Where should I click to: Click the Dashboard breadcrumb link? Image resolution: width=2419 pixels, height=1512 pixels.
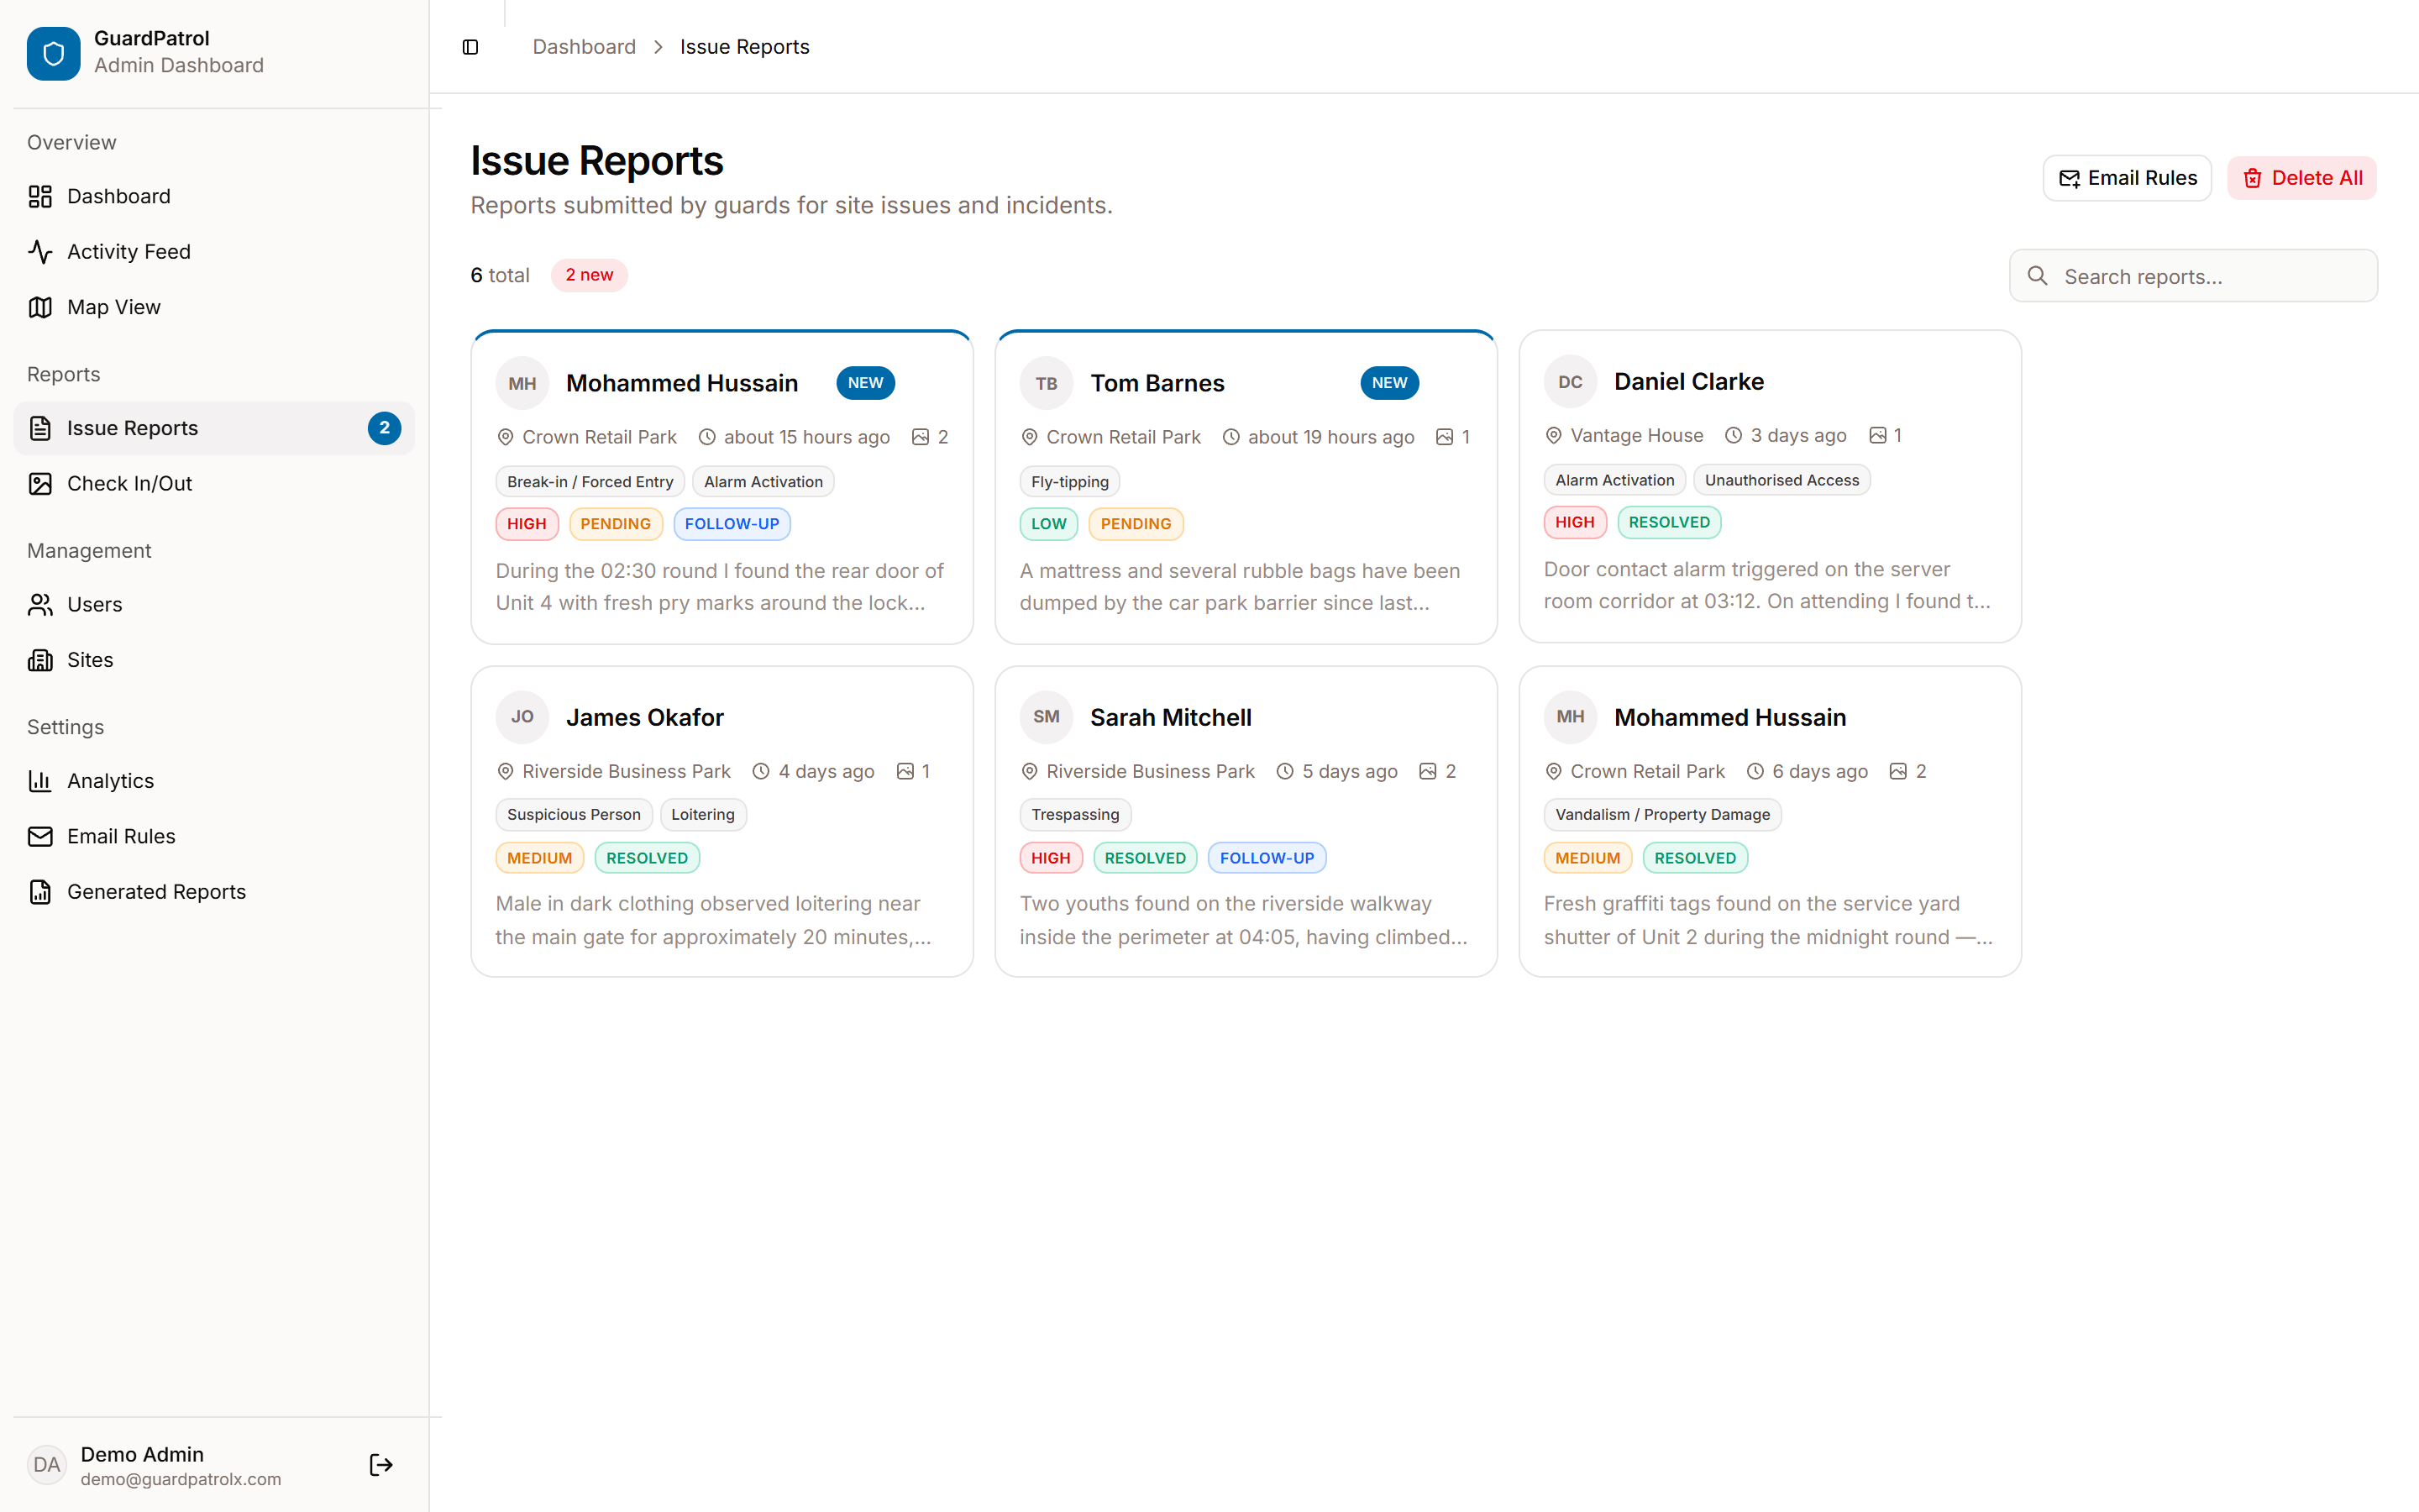click(584, 47)
